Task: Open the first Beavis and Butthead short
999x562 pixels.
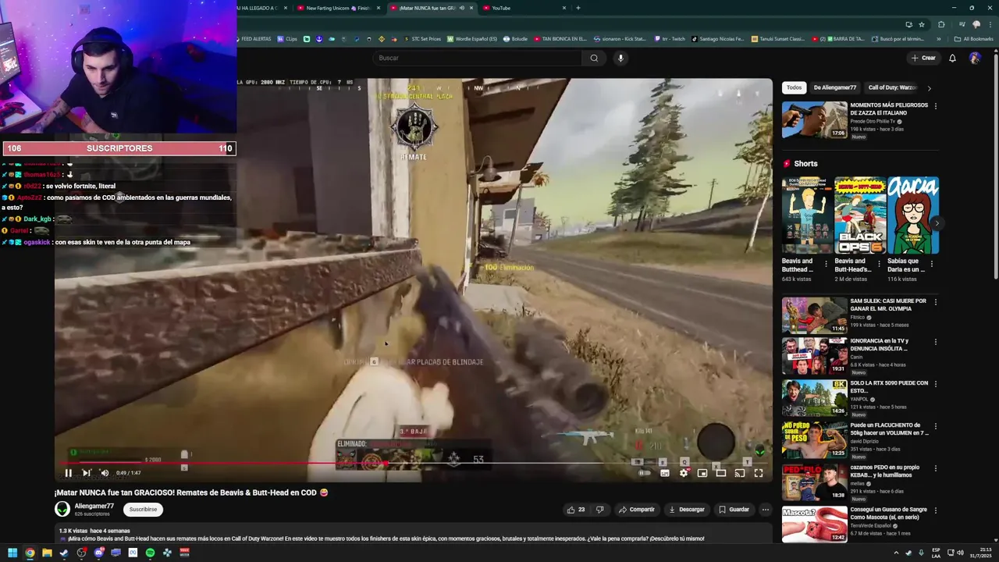Action: (x=808, y=215)
